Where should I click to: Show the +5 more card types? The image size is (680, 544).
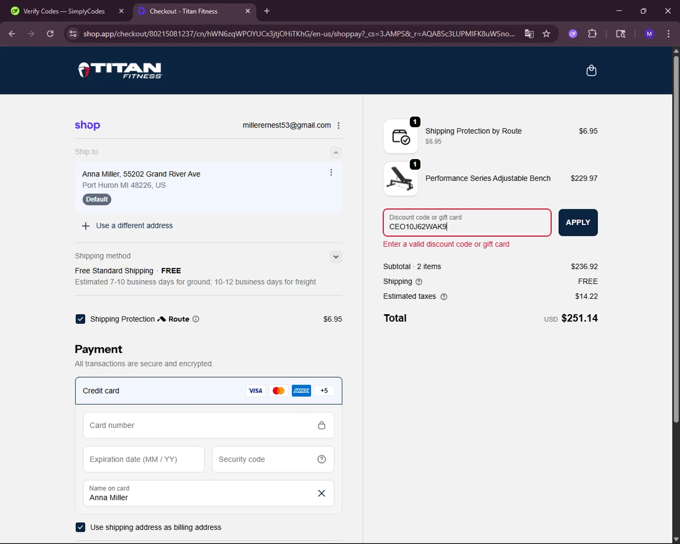[324, 391]
